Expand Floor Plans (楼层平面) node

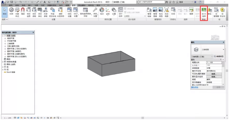pos(5,38)
